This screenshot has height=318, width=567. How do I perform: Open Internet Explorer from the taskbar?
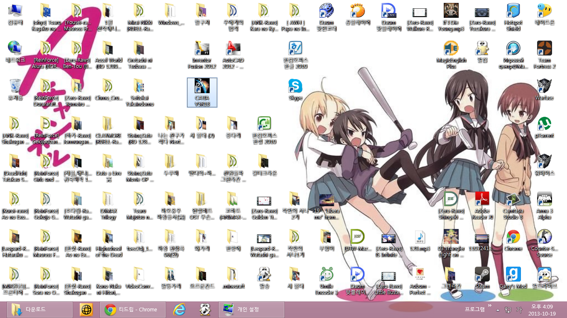tap(179, 309)
